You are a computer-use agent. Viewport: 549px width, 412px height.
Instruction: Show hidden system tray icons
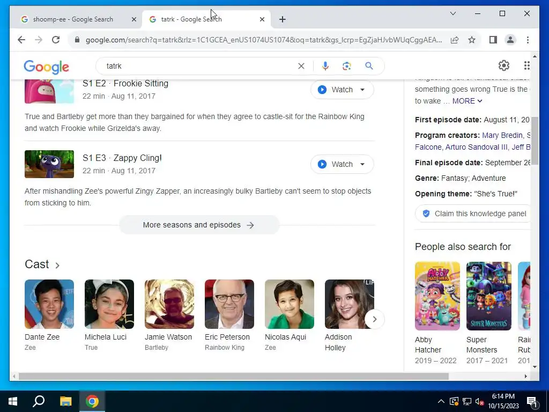441,401
